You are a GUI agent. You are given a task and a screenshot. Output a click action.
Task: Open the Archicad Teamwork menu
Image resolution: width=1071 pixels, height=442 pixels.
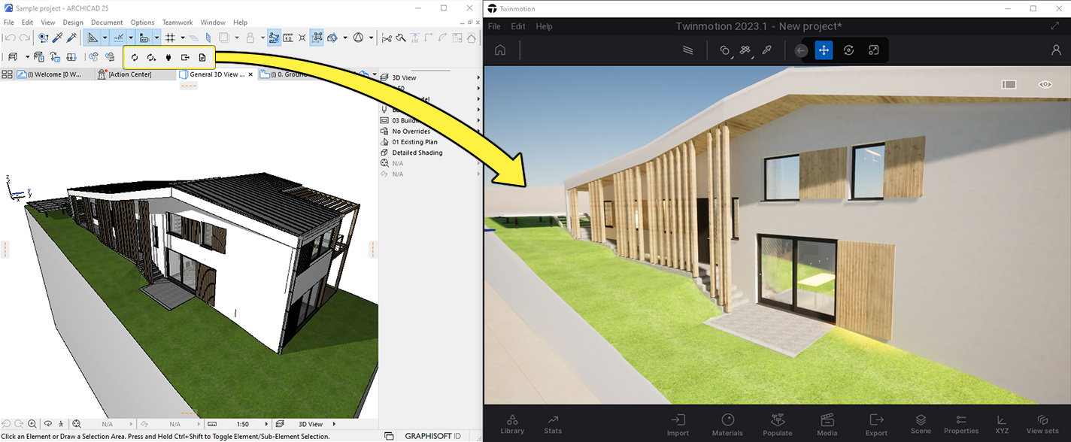coord(177,23)
